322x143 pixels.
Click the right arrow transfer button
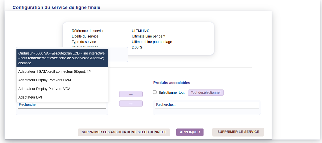coord(131,103)
